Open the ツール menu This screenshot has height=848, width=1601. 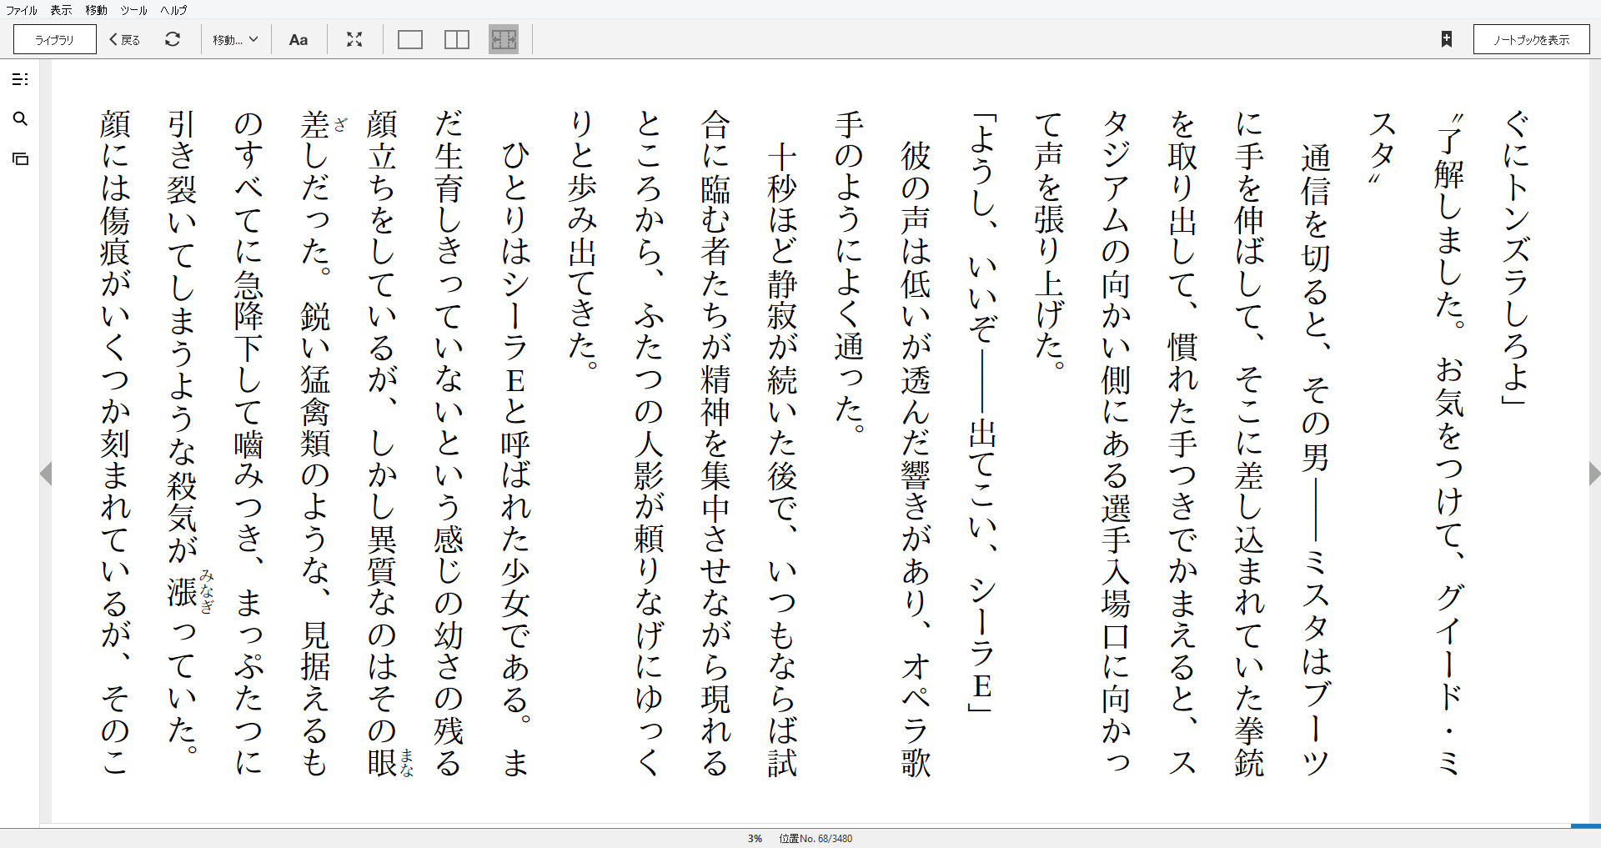(x=133, y=10)
